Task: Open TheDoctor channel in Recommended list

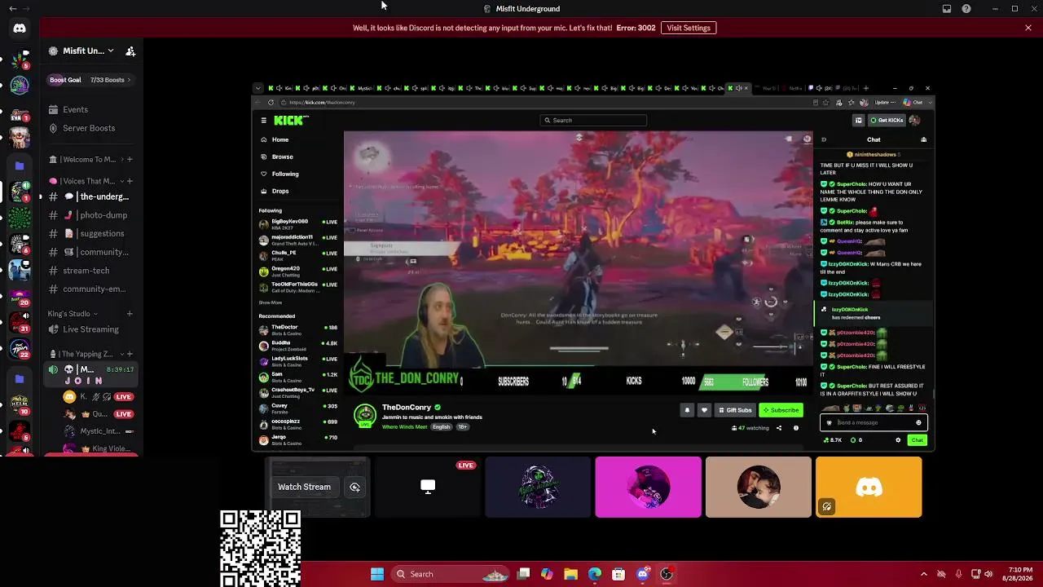Action: [297, 329]
